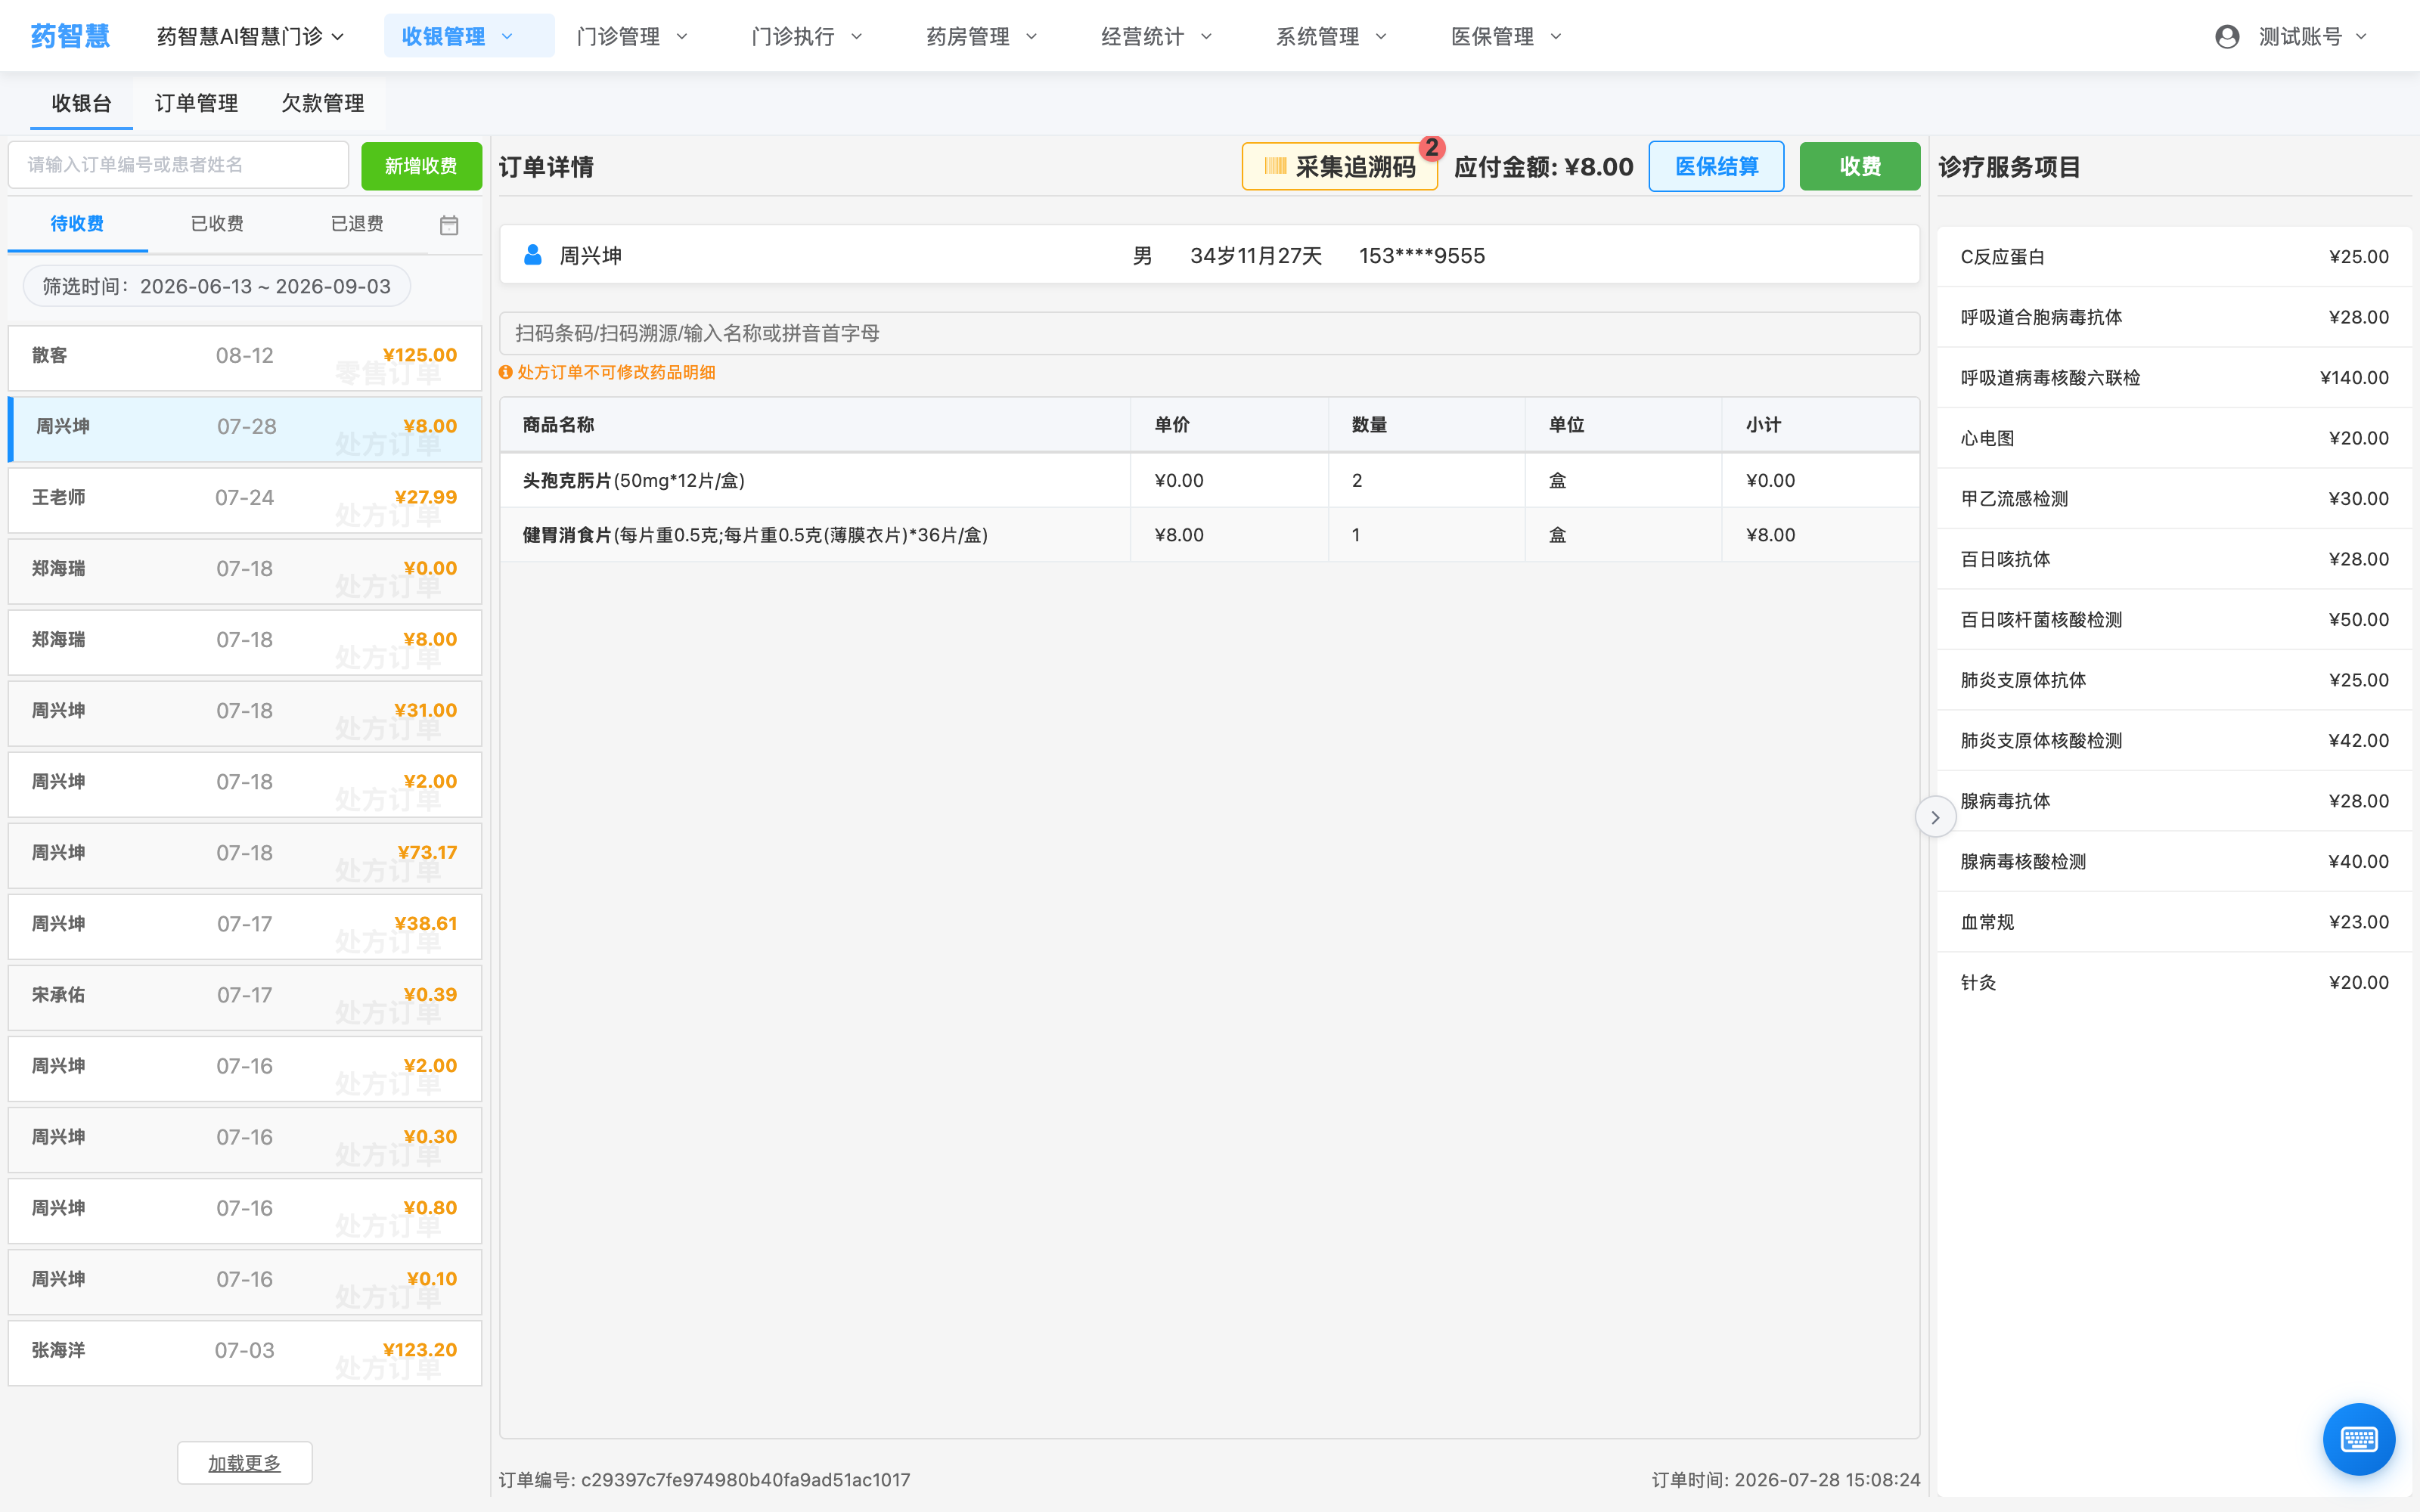This screenshot has width=2420, height=1512.
Task: Add the 血常规 service item
Action: coord(2174,922)
